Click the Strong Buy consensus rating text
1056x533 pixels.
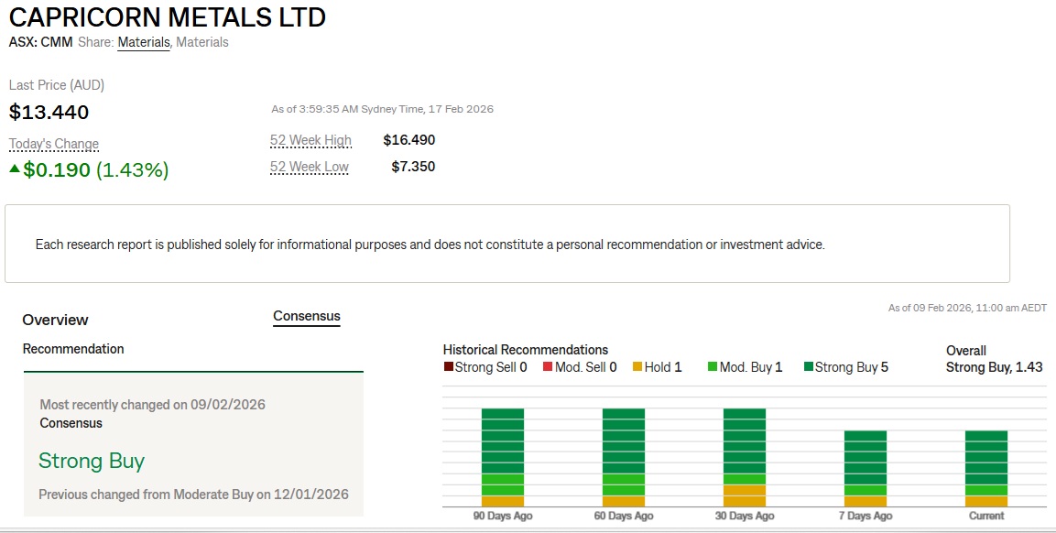coord(92,461)
